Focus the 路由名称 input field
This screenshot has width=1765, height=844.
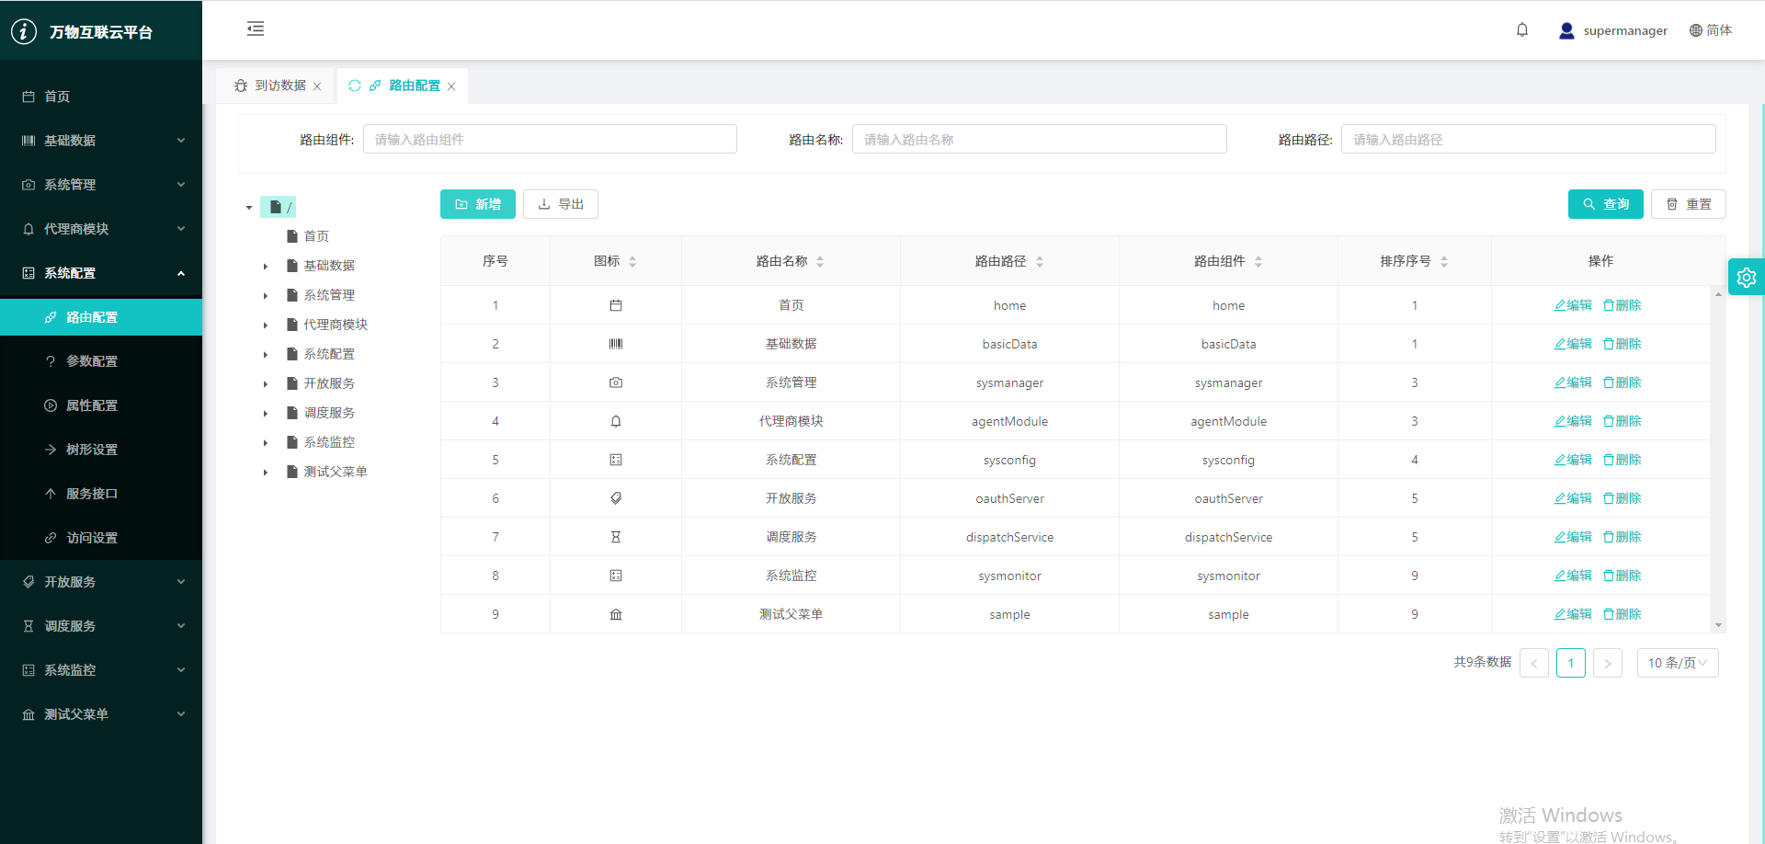click(1040, 139)
